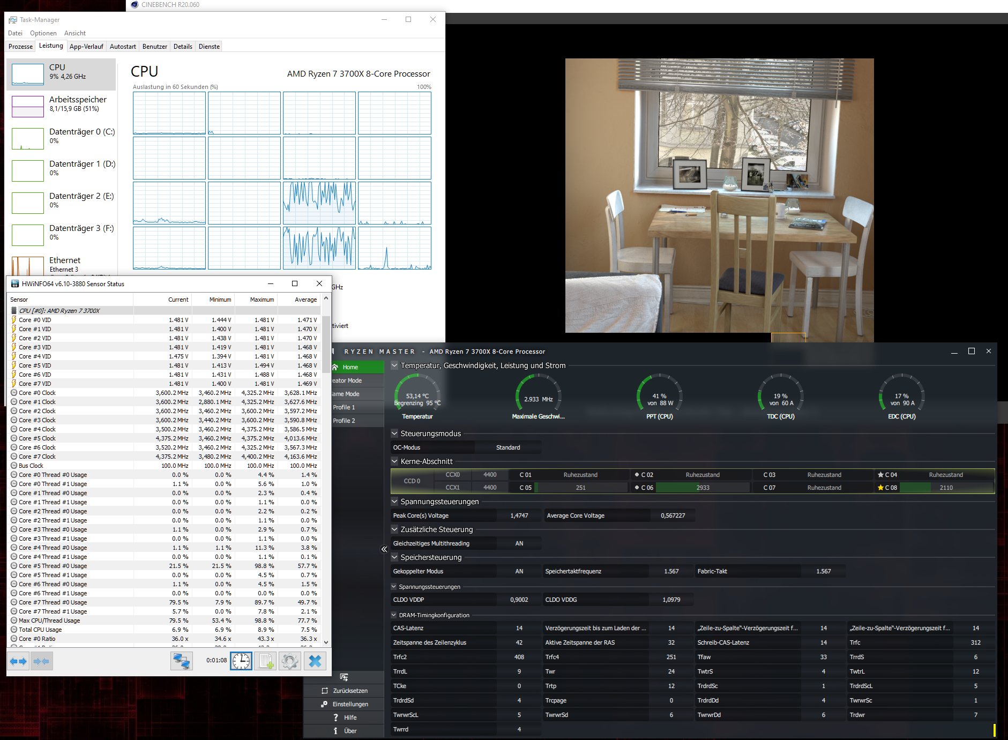Collapse the Speichersteuerung section
1008x740 pixels.
click(x=394, y=557)
